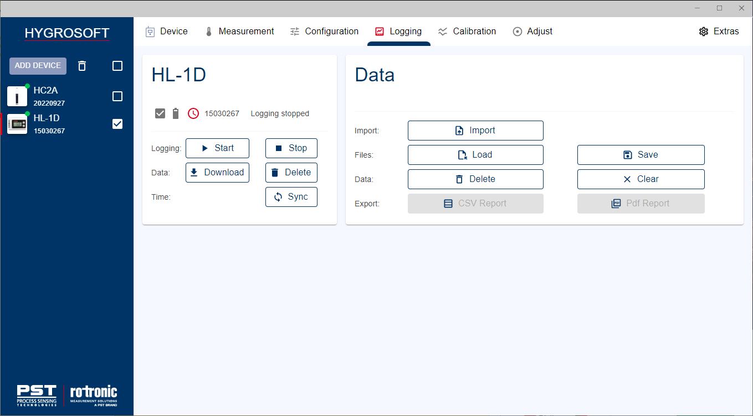This screenshot has width=753, height=416.
Task: Click the HC2A probe device thumbnail
Action: (x=17, y=96)
